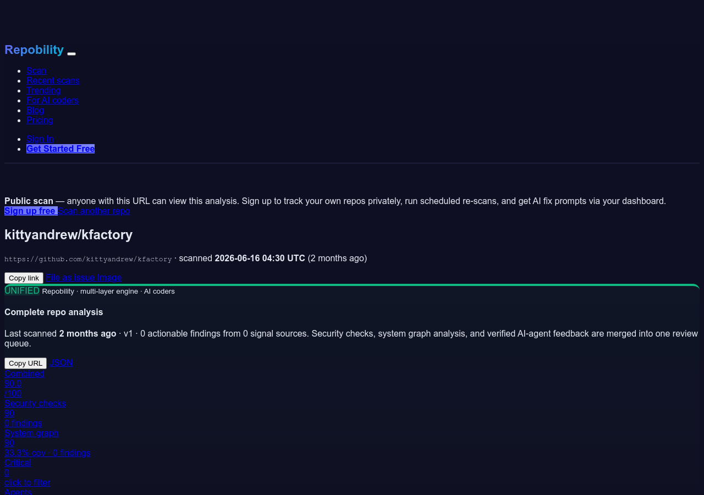Open the JSON link

click(x=61, y=362)
